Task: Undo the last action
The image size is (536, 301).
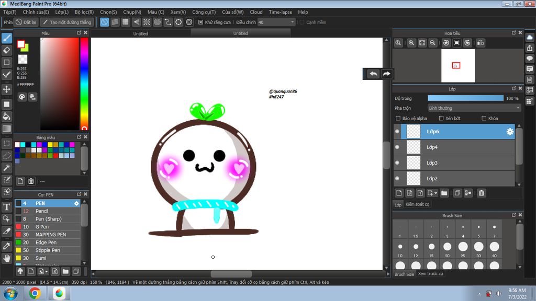Action: (373, 74)
